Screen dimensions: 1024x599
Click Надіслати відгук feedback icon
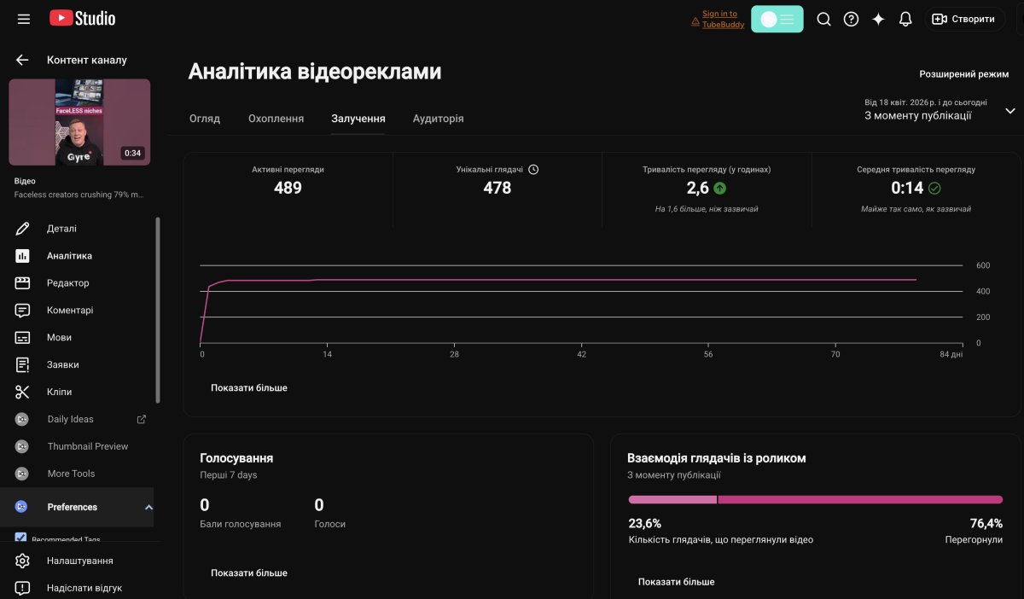[x=22, y=588]
